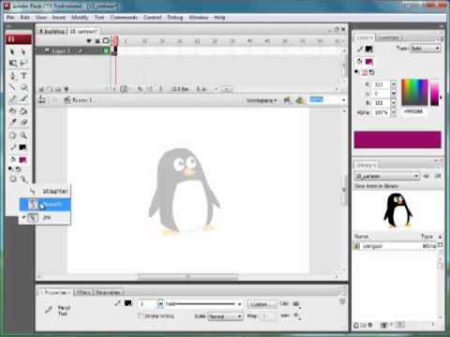Open the Workspace dropdown
This screenshot has width=450, height=337.
(x=262, y=100)
